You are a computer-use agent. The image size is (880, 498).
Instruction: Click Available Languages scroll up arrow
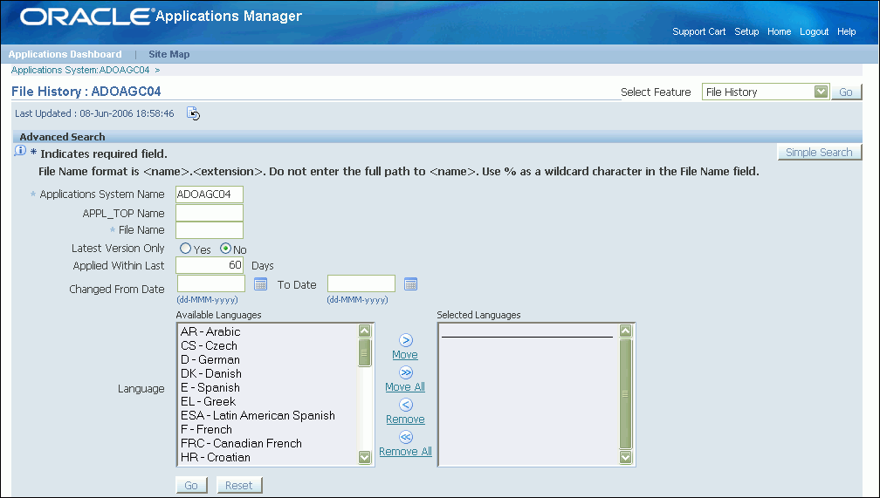[x=365, y=331]
